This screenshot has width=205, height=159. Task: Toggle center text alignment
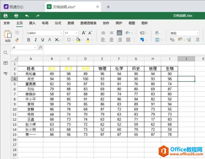click(111, 40)
